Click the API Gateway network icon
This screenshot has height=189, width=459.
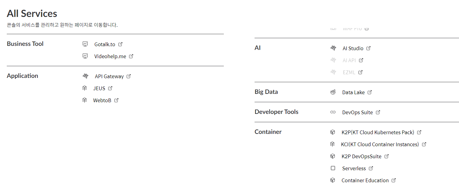[85, 76]
